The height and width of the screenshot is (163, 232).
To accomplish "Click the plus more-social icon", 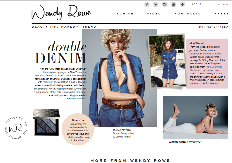I will tap(183, 4).
